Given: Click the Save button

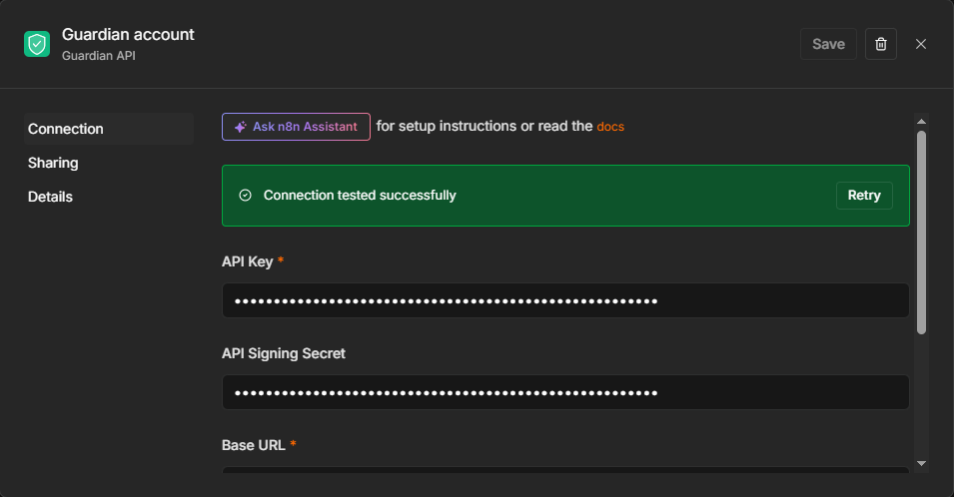Looking at the screenshot, I should pos(828,44).
